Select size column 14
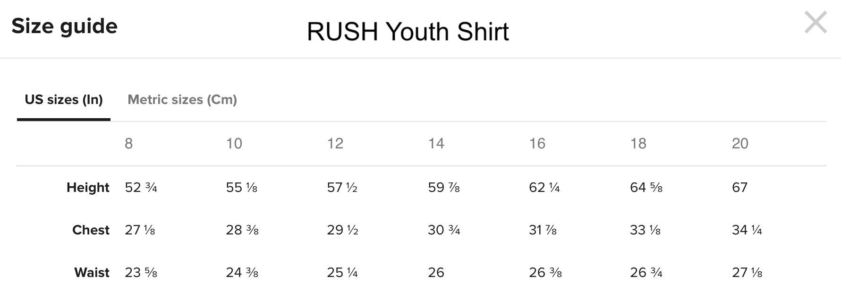 [437, 144]
